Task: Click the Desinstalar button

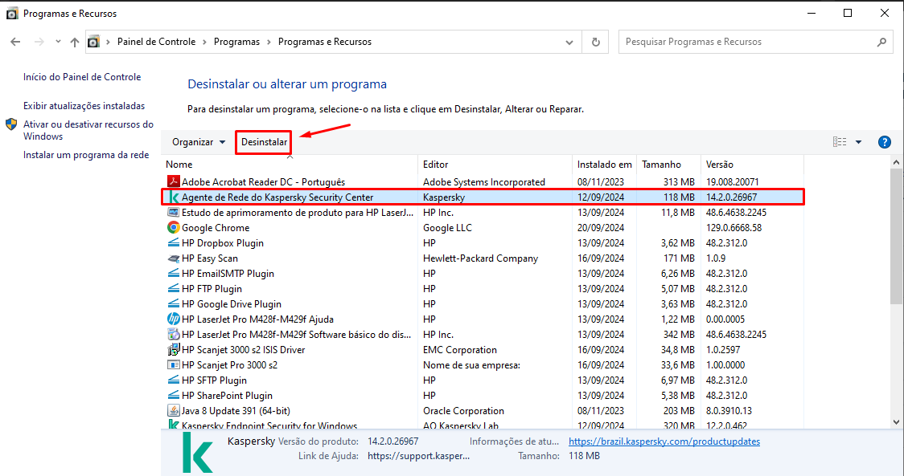Action: click(264, 142)
